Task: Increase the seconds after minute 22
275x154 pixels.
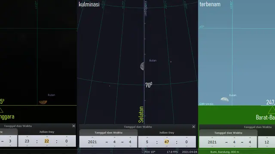Action: pyautogui.click(x=67, y=136)
